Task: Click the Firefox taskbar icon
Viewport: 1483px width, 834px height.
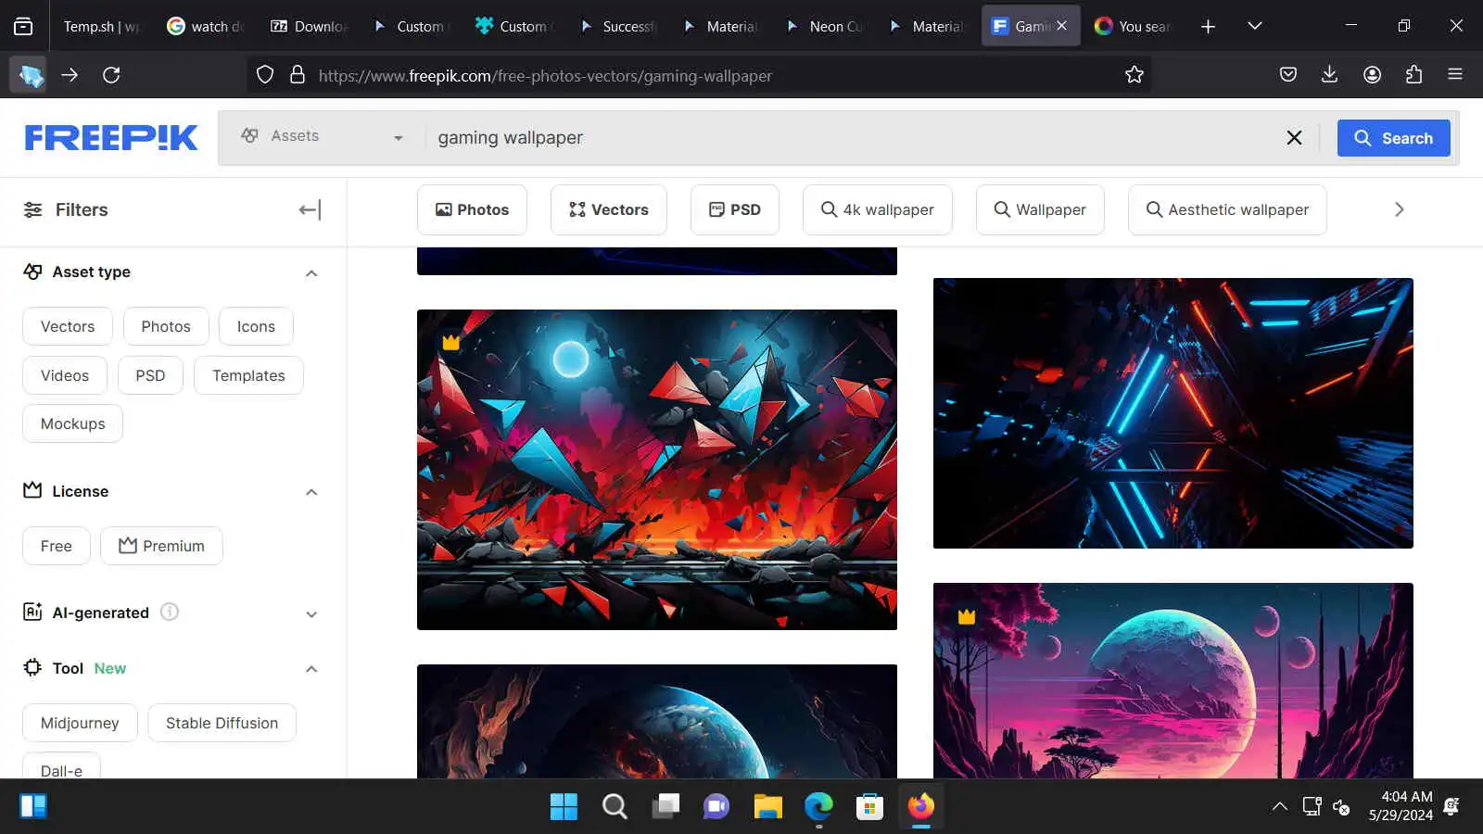Action: coord(920,806)
